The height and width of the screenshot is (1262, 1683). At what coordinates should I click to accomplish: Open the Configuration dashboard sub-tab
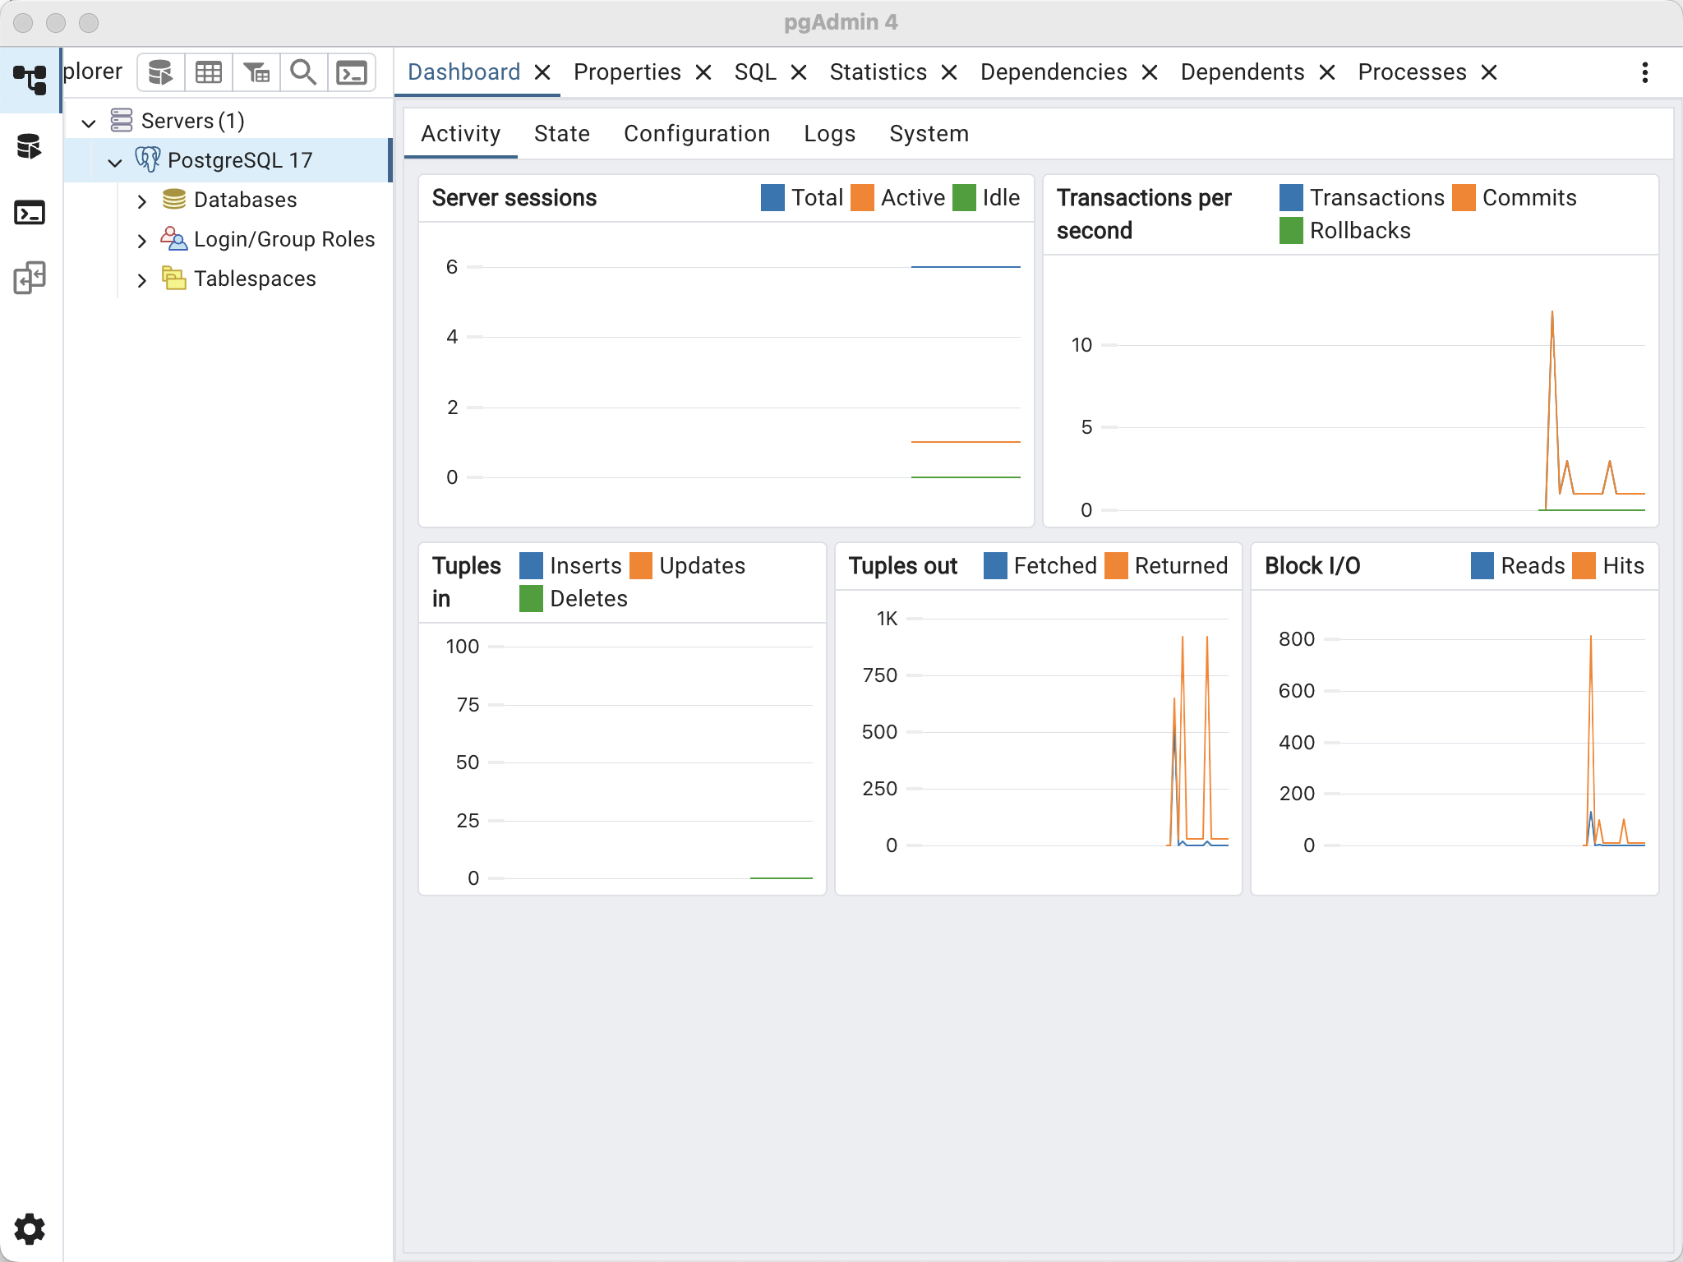tap(696, 134)
